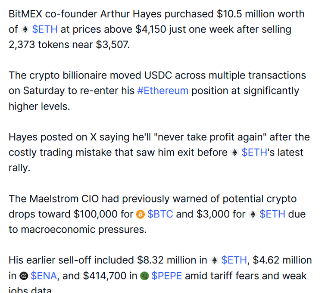Open the $ETH link before "'s latest rally"

tap(254, 153)
